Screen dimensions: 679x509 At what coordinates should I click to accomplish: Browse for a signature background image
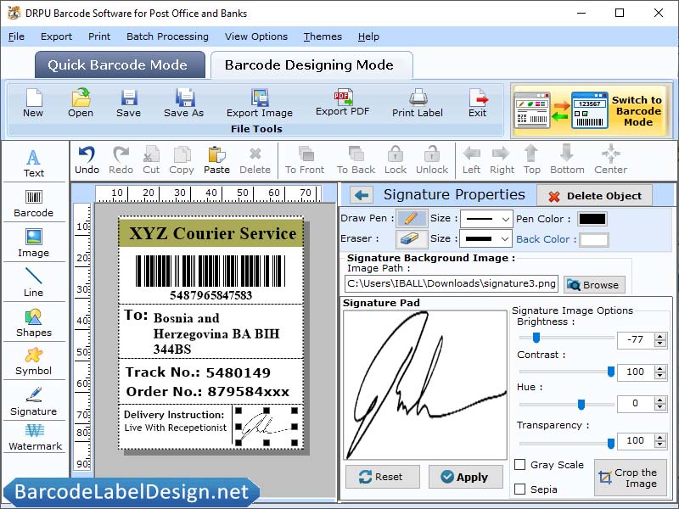593,284
